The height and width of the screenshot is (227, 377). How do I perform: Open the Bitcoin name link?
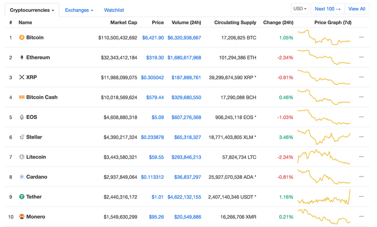click(35, 37)
